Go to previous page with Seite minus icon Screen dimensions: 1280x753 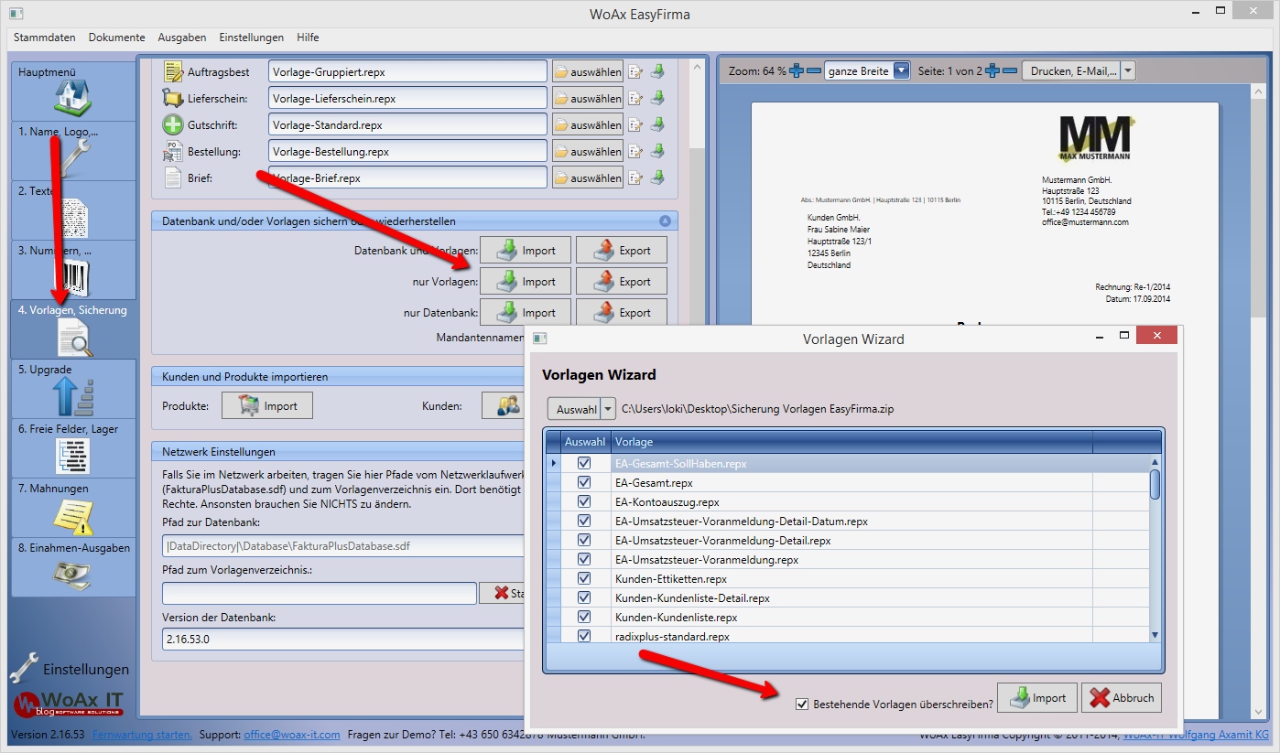point(1010,71)
